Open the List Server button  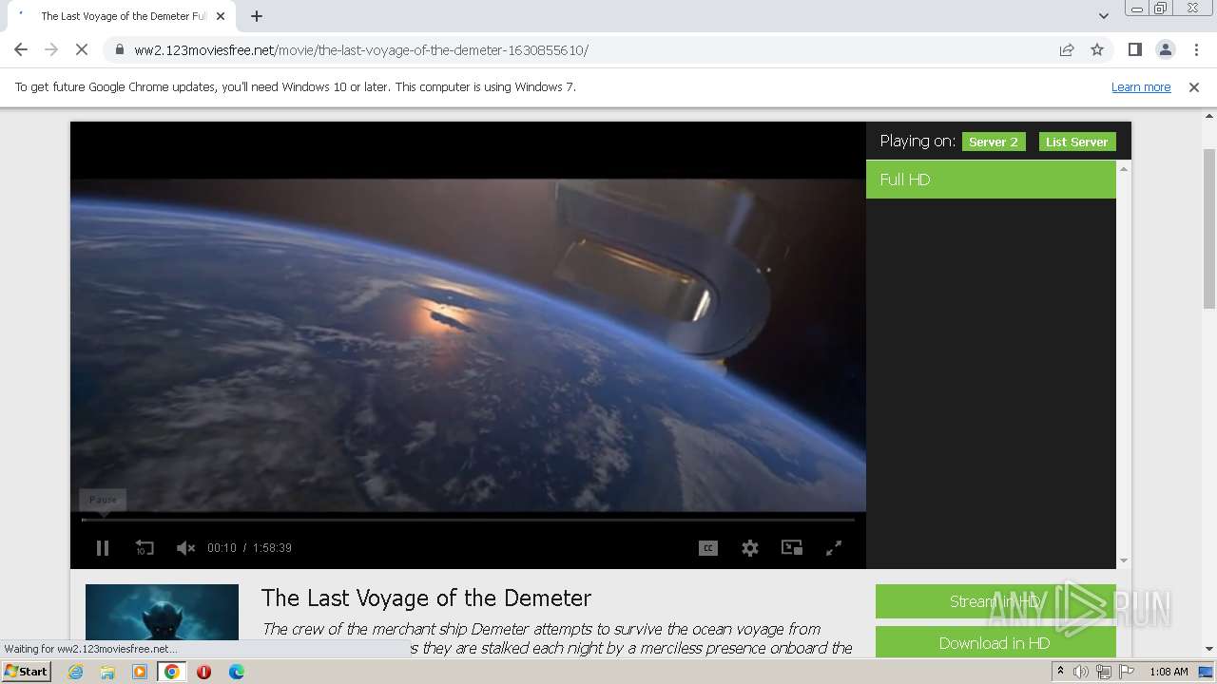(1077, 142)
